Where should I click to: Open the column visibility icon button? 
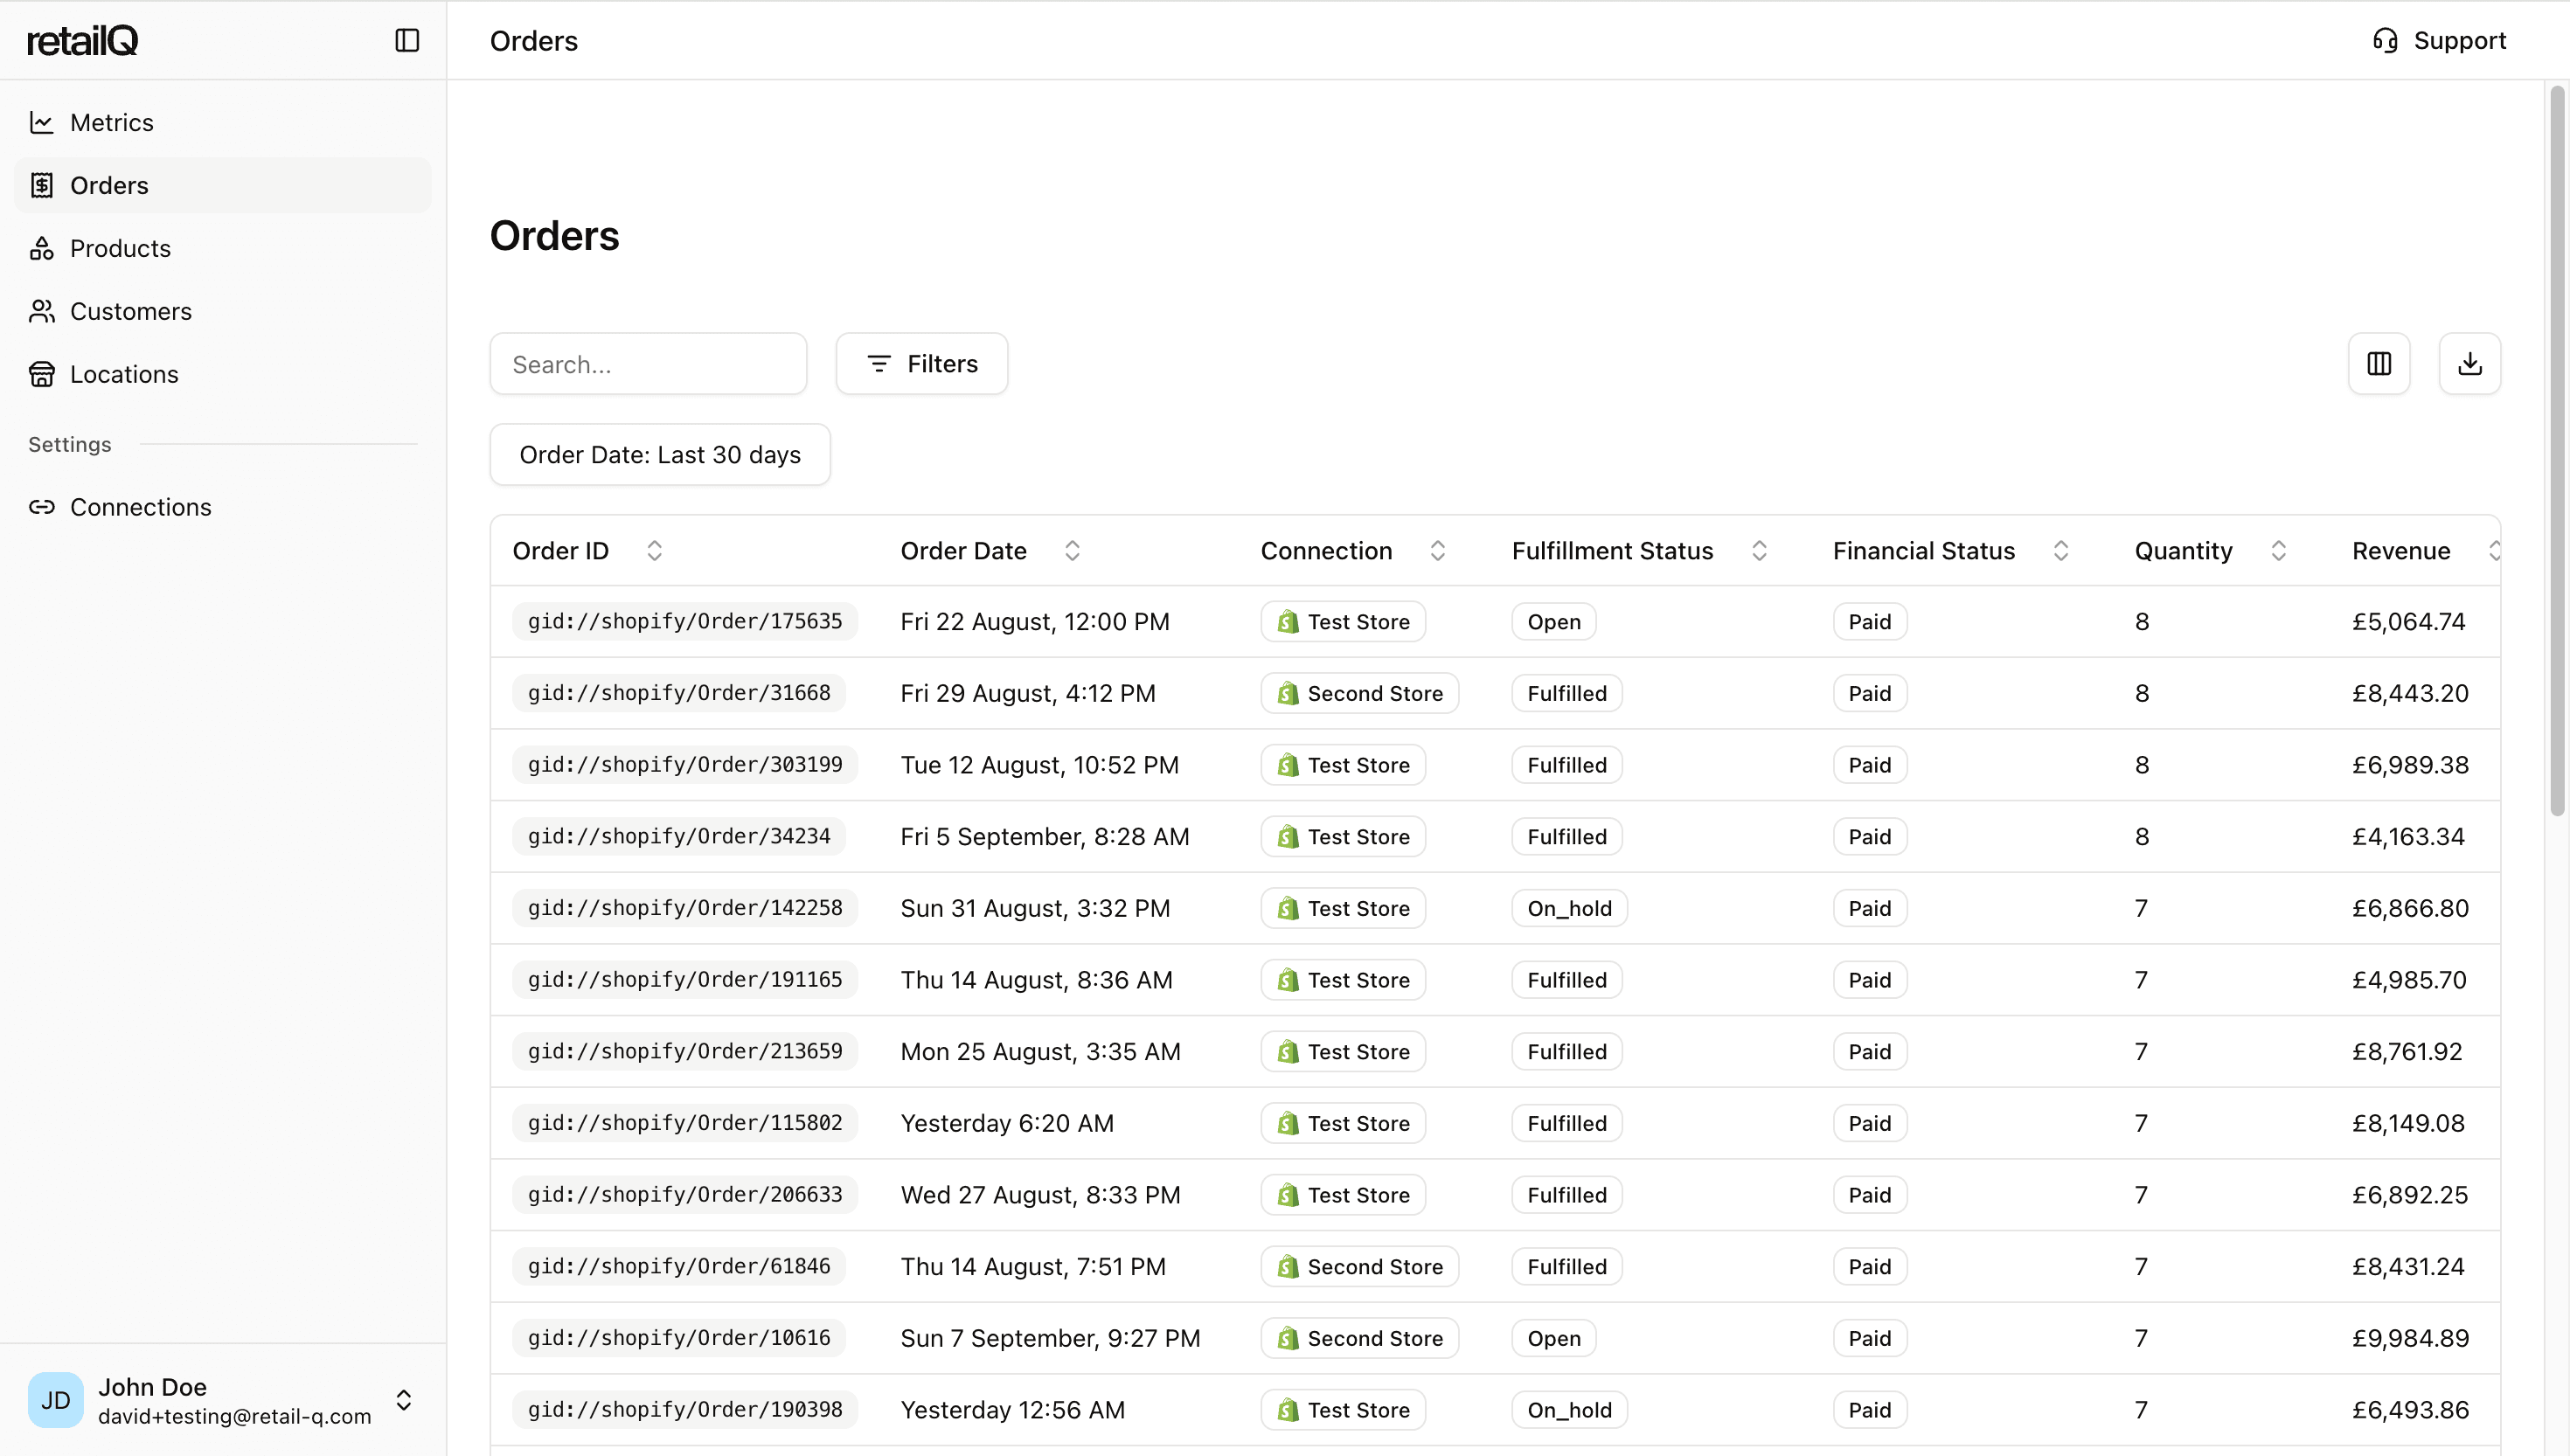click(2378, 364)
